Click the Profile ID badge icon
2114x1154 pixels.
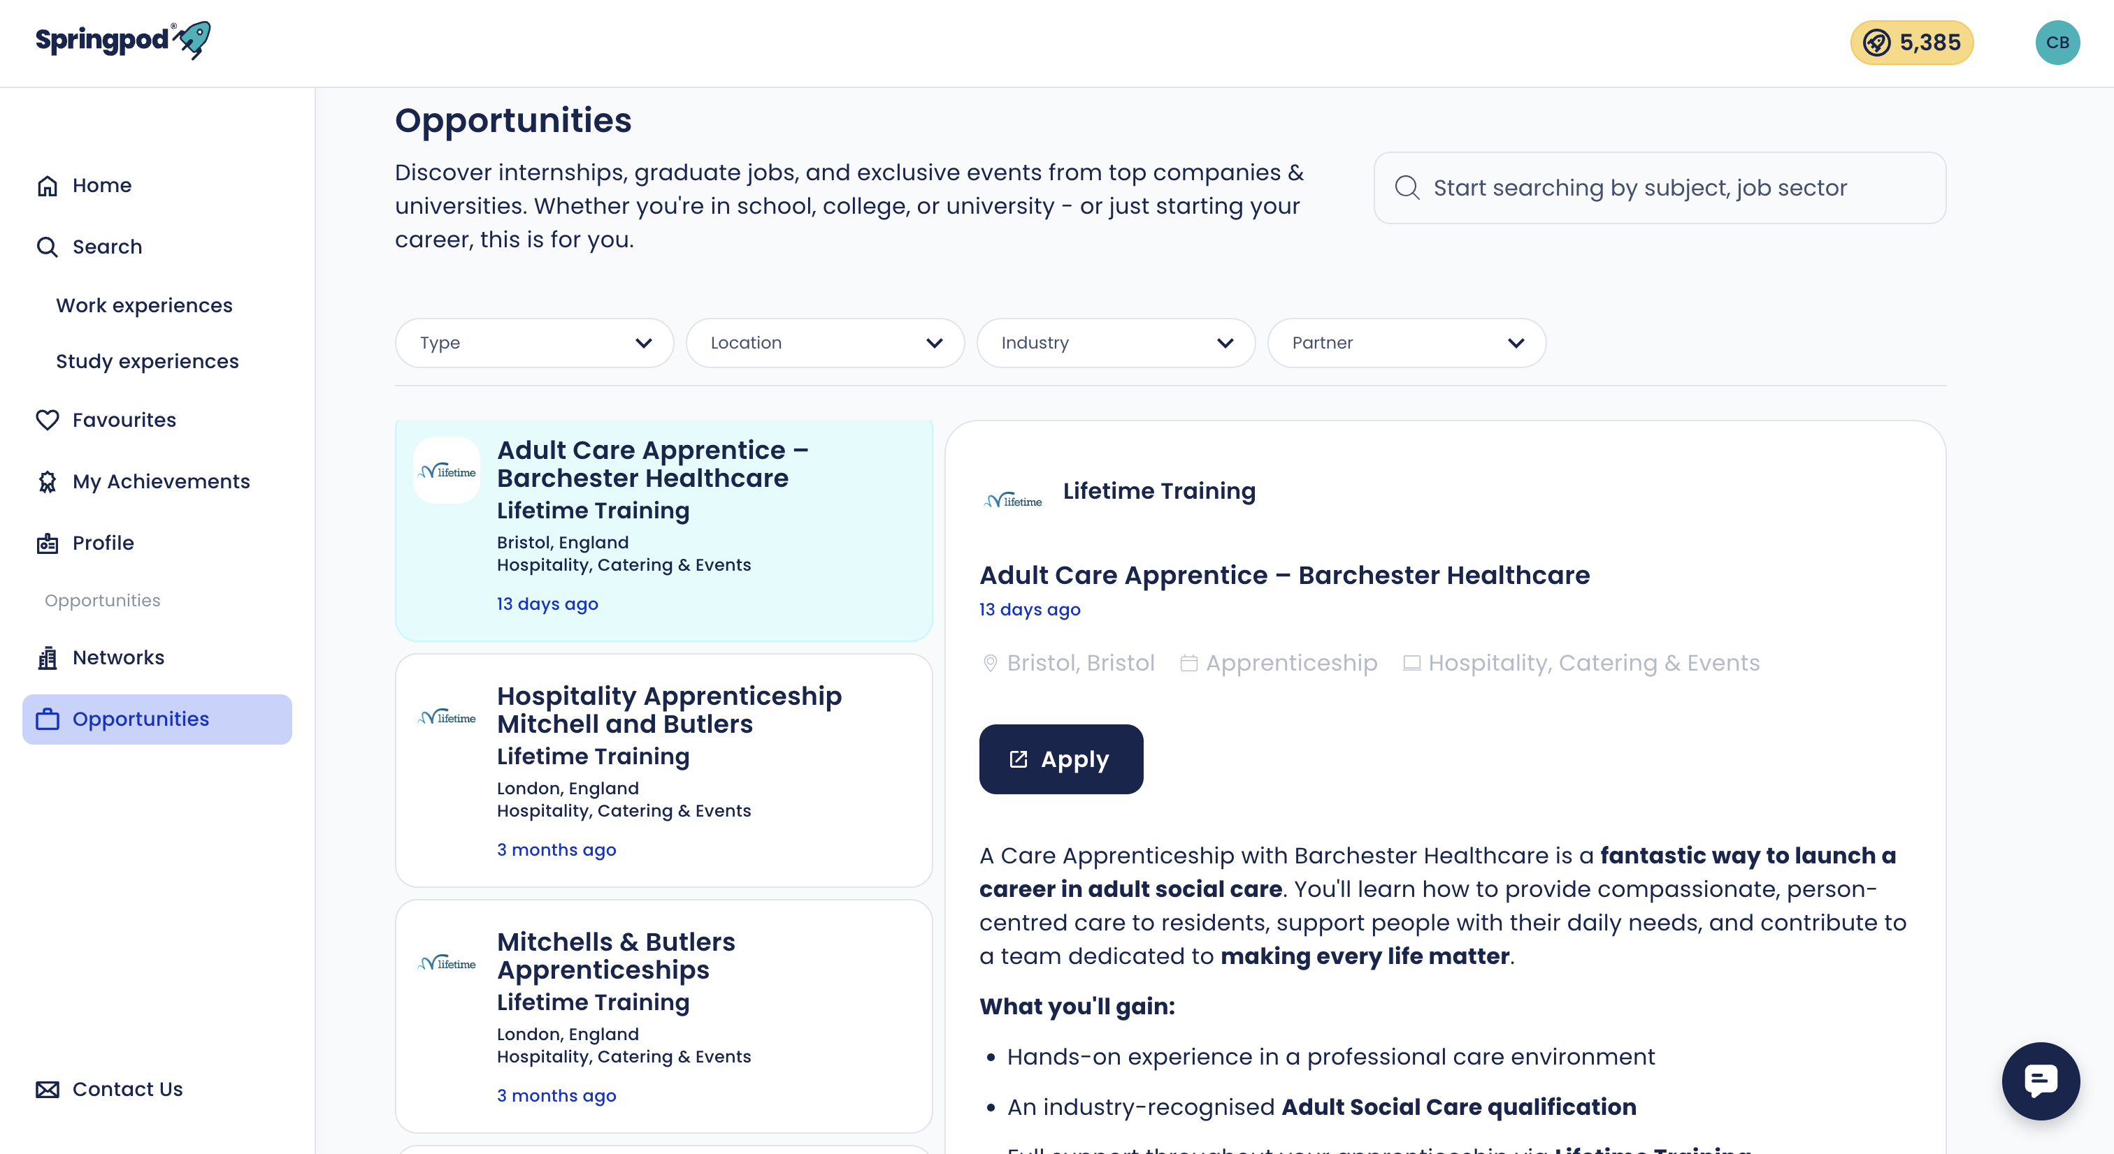(48, 543)
